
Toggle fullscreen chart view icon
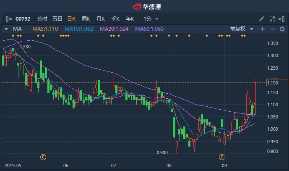(x=272, y=19)
